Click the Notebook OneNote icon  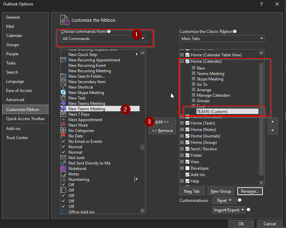point(63,169)
